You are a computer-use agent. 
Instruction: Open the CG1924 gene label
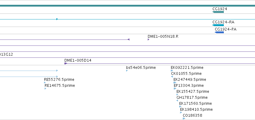click(x=220, y=9)
